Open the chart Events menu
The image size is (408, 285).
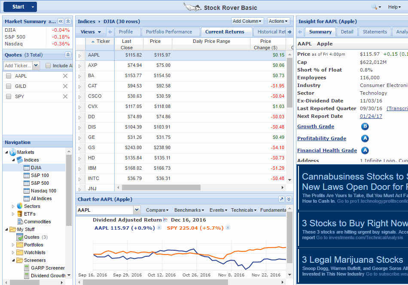tap(219, 210)
